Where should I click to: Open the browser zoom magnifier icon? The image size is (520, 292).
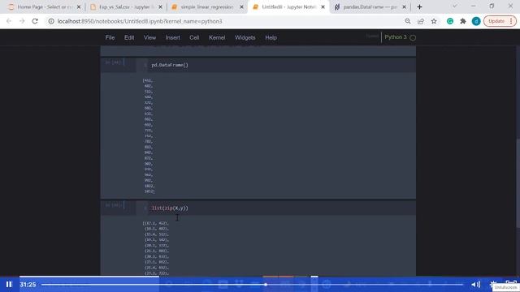pyautogui.click(x=408, y=21)
